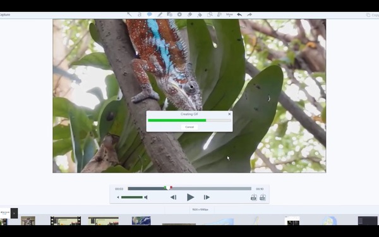
Task: Close the Creating GIF dialog
Action: click(x=229, y=114)
